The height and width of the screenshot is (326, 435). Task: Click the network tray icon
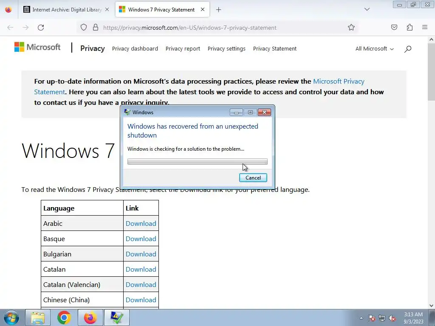pyautogui.click(x=382, y=318)
